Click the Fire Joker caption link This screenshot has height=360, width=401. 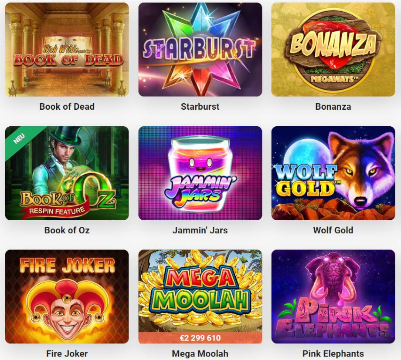click(67, 353)
